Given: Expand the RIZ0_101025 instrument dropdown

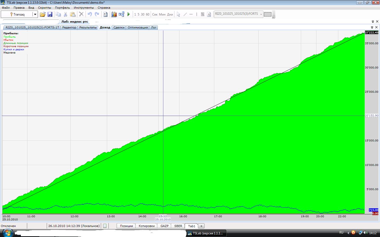Looking at the screenshot, I should 261,14.
